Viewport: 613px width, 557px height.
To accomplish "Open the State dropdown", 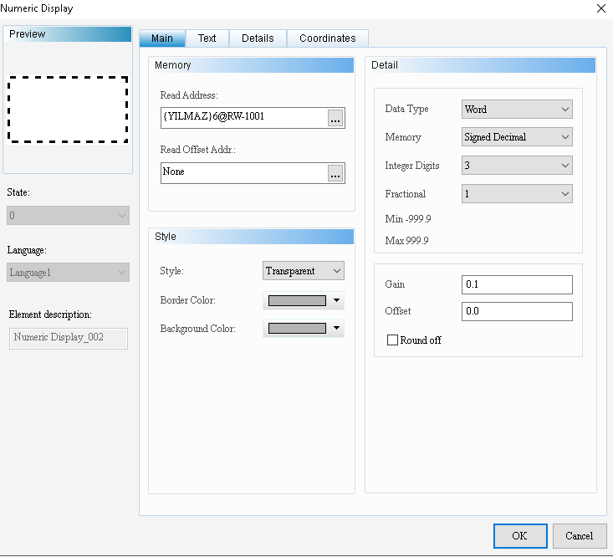I will [x=68, y=216].
